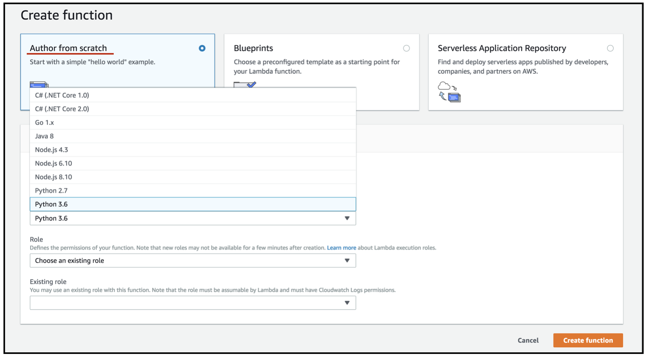This screenshot has height=359, width=650.
Task: Click the Create function page heading
Action: [x=66, y=15]
